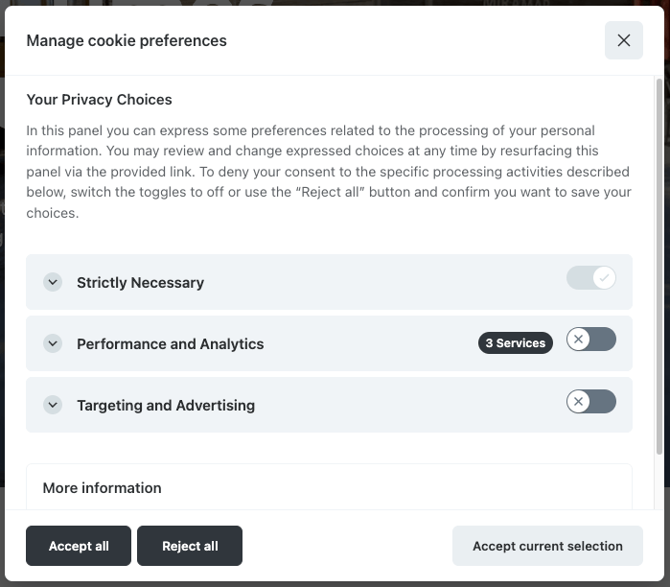Expand Targeting and Advertising chevron
Image resolution: width=670 pixels, height=587 pixels.
click(53, 405)
